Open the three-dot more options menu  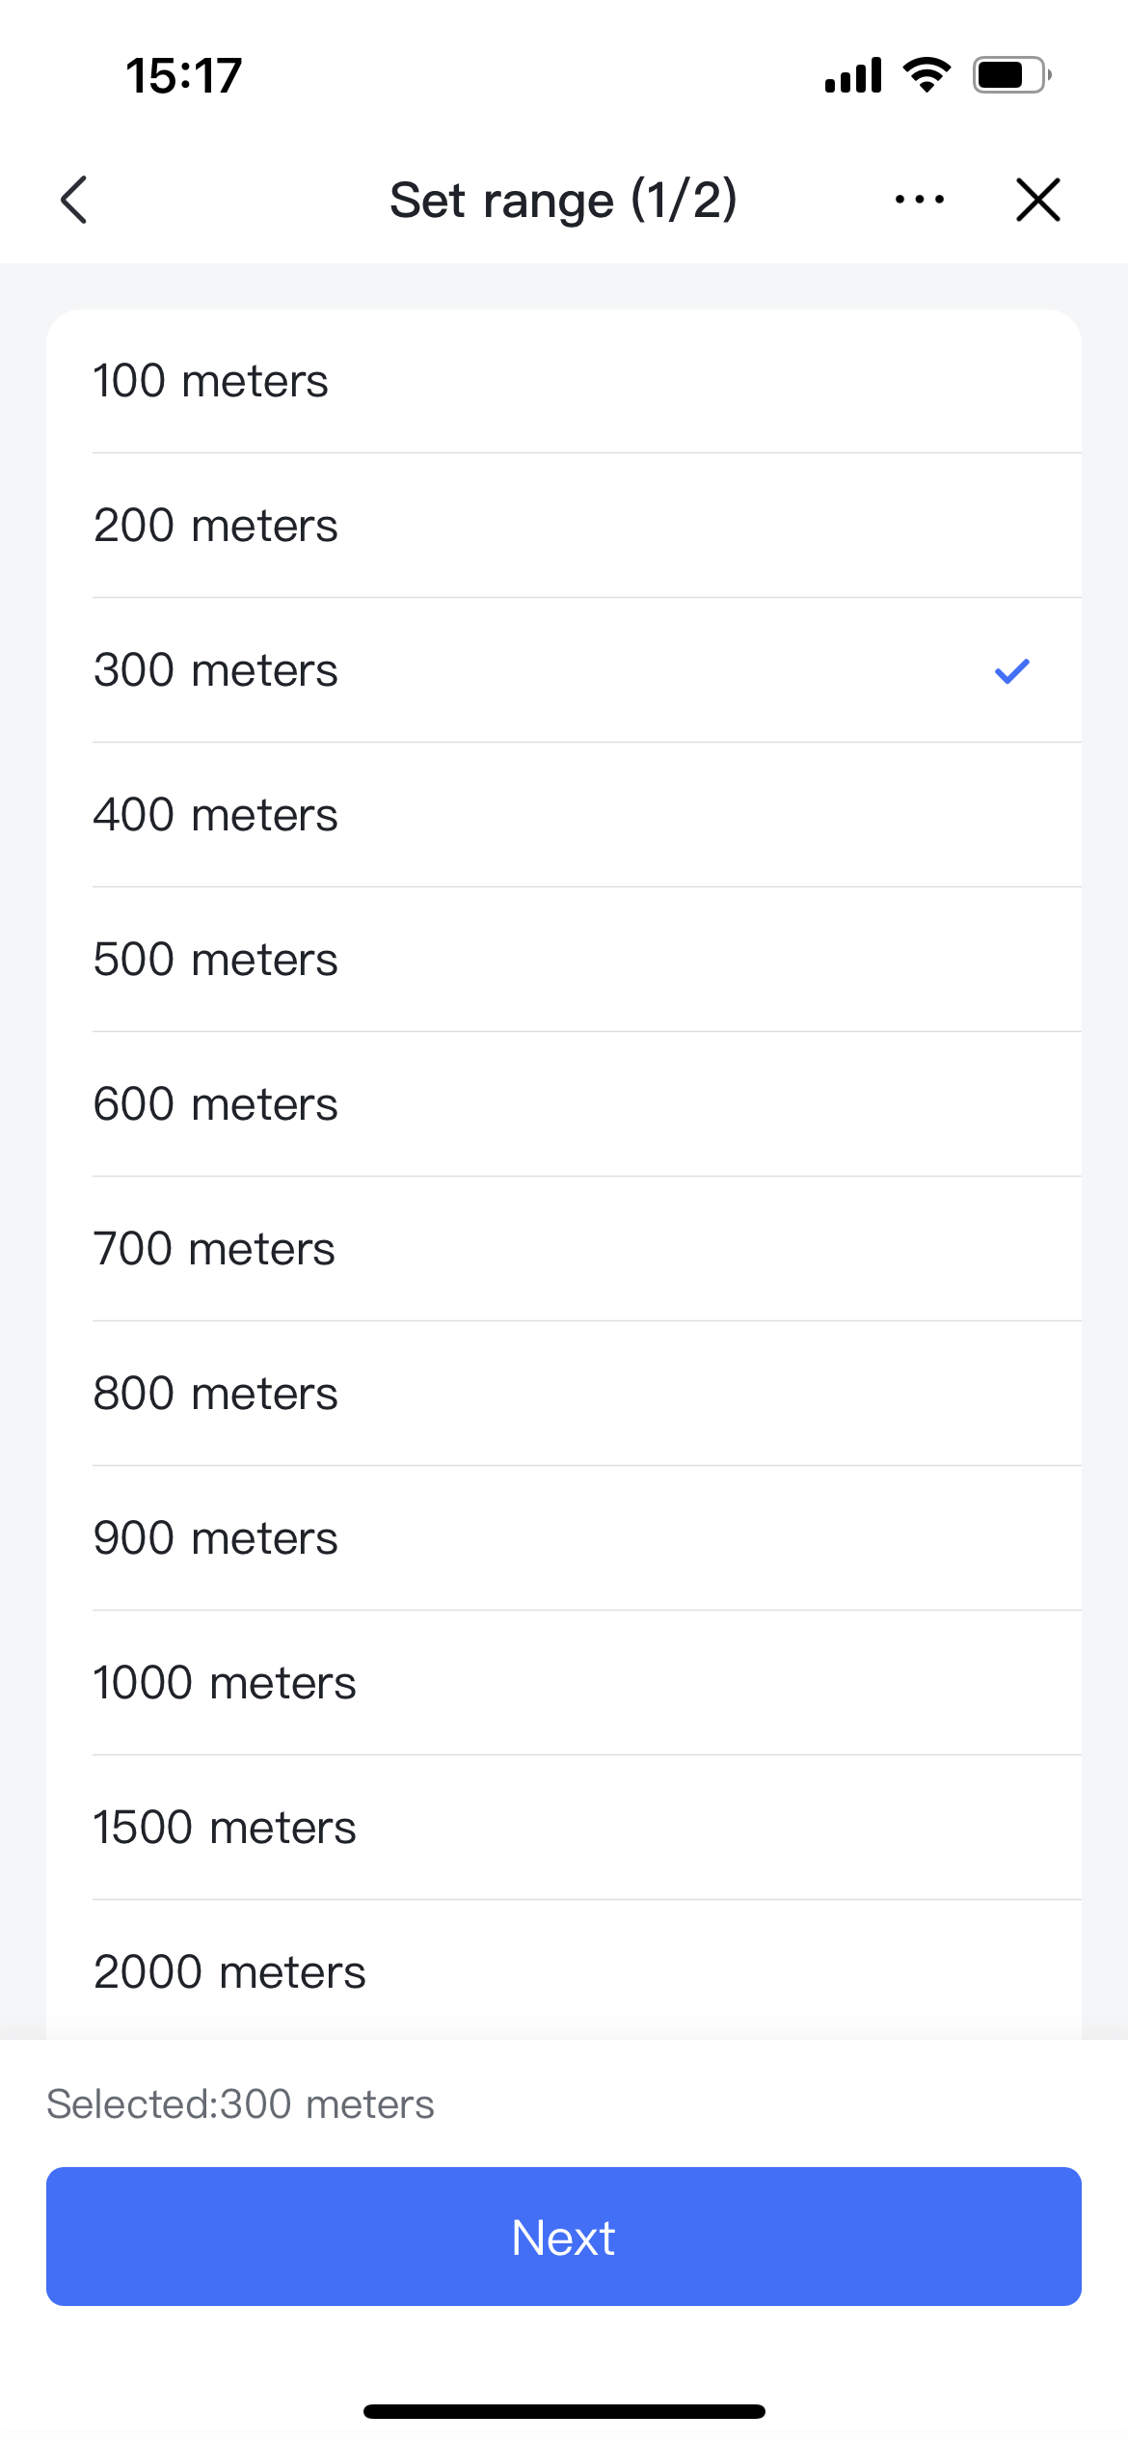[919, 200]
